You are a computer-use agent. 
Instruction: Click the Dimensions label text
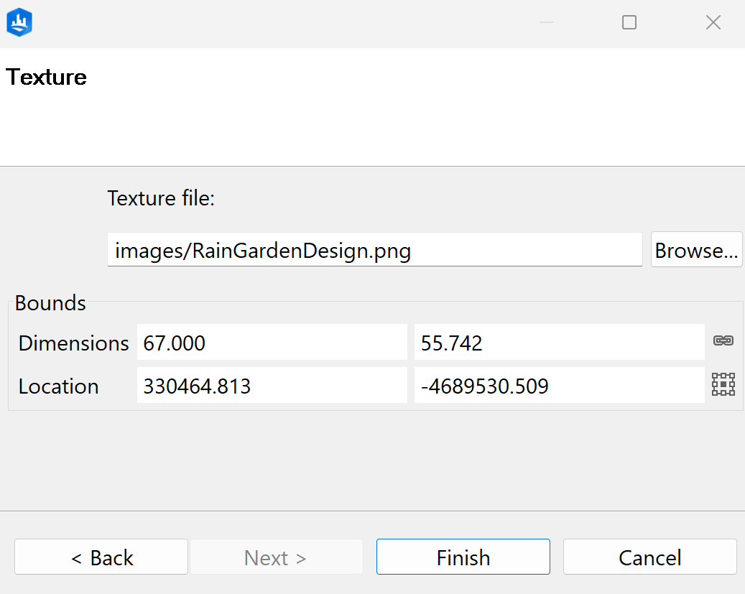coord(73,343)
